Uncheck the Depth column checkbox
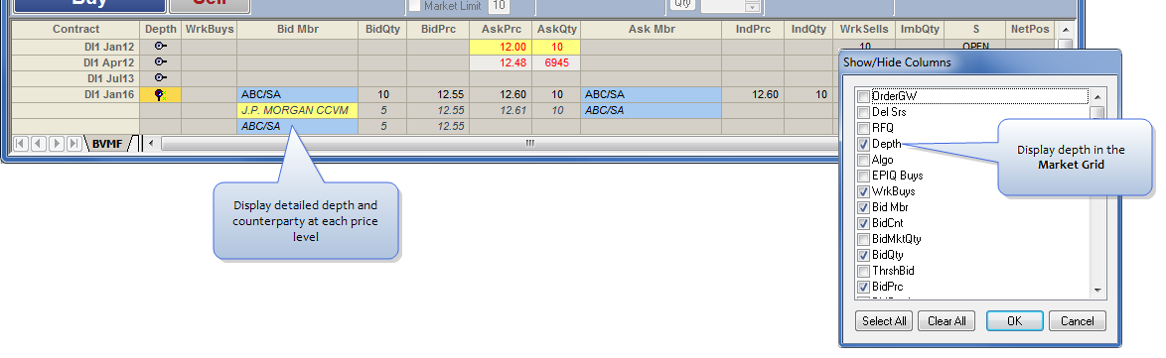This screenshot has width=1166, height=358. [863, 144]
